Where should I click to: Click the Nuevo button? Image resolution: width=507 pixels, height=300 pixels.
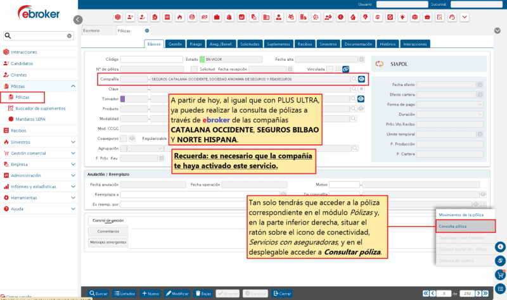pos(151,294)
